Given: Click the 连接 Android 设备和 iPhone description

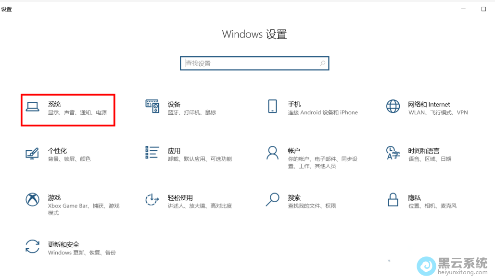Looking at the screenshot, I should tap(323, 112).
